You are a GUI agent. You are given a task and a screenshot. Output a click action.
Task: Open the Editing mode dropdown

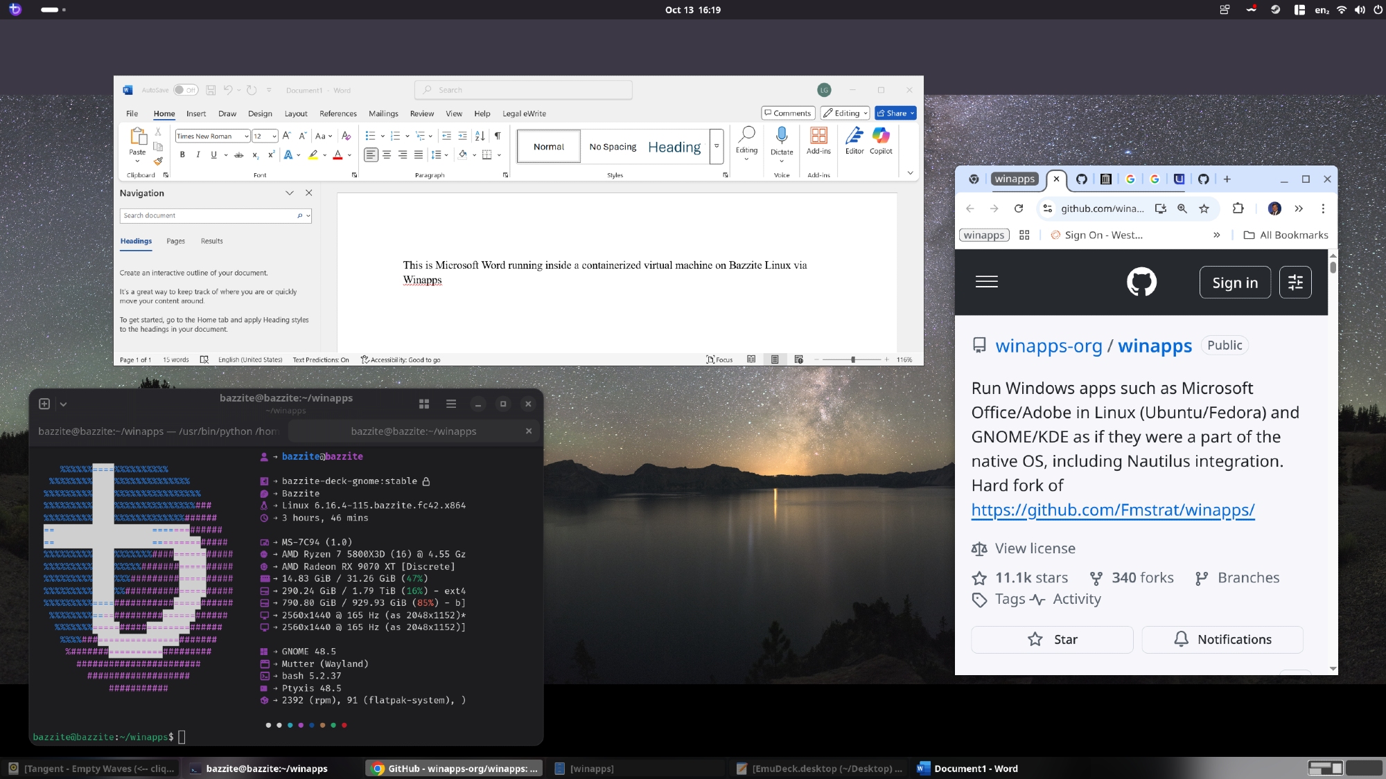[x=845, y=114]
